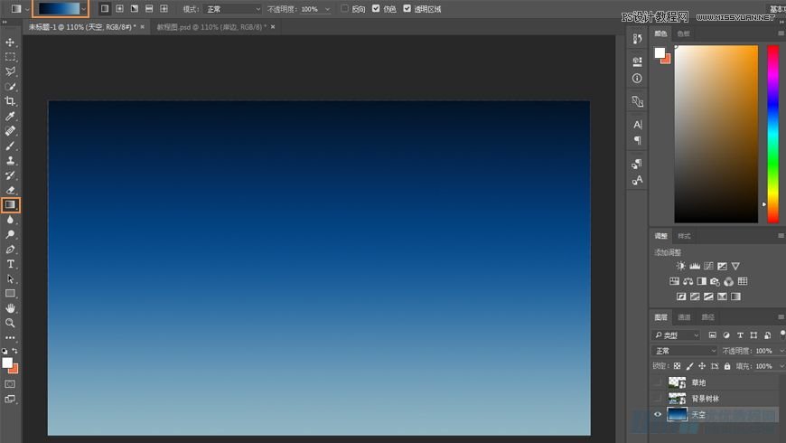Select the Crop tool
This screenshot has height=443, width=786.
pos(11,101)
